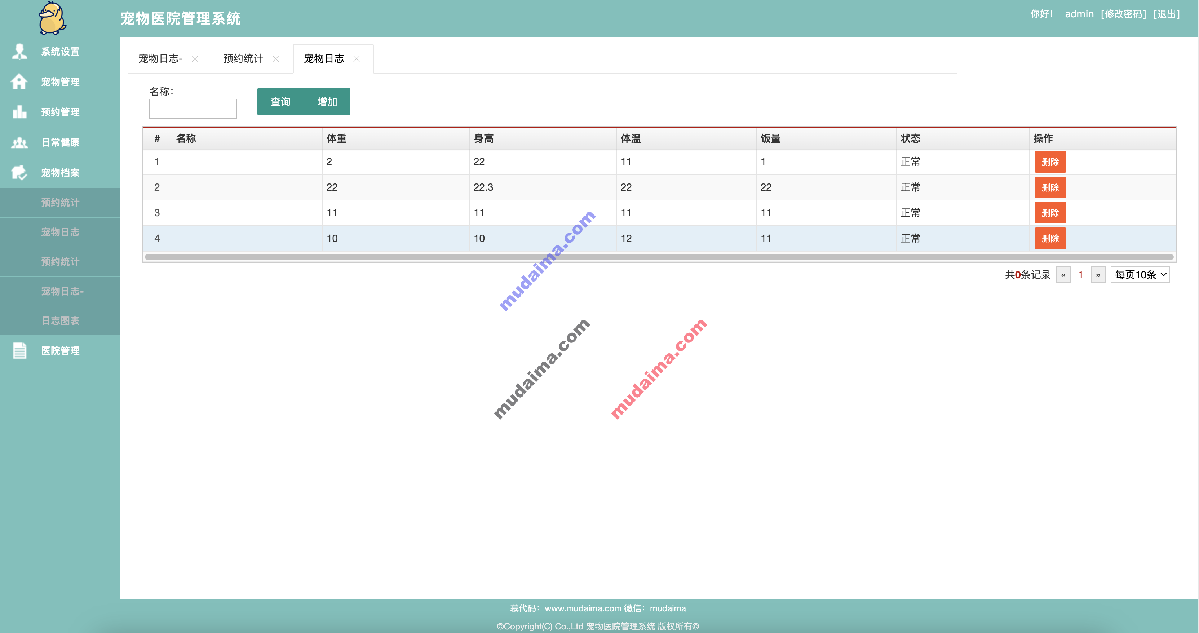Screen dimensions: 1199x633
Task: Delete row 3 with 删除 button
Action: [x=1050, y=213]
